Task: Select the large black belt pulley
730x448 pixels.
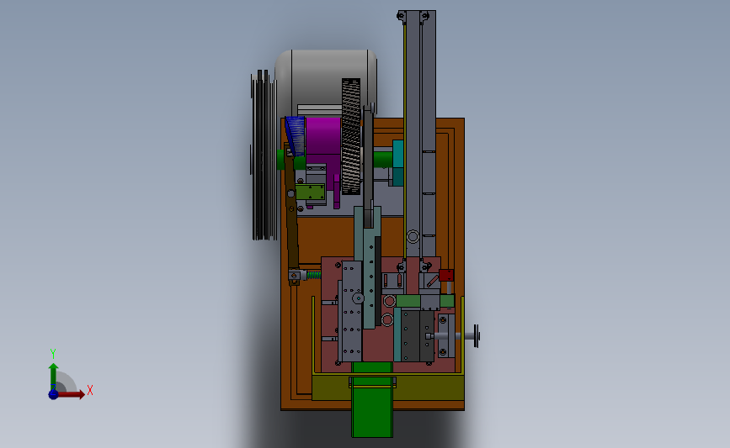Action: coord(264,155)
